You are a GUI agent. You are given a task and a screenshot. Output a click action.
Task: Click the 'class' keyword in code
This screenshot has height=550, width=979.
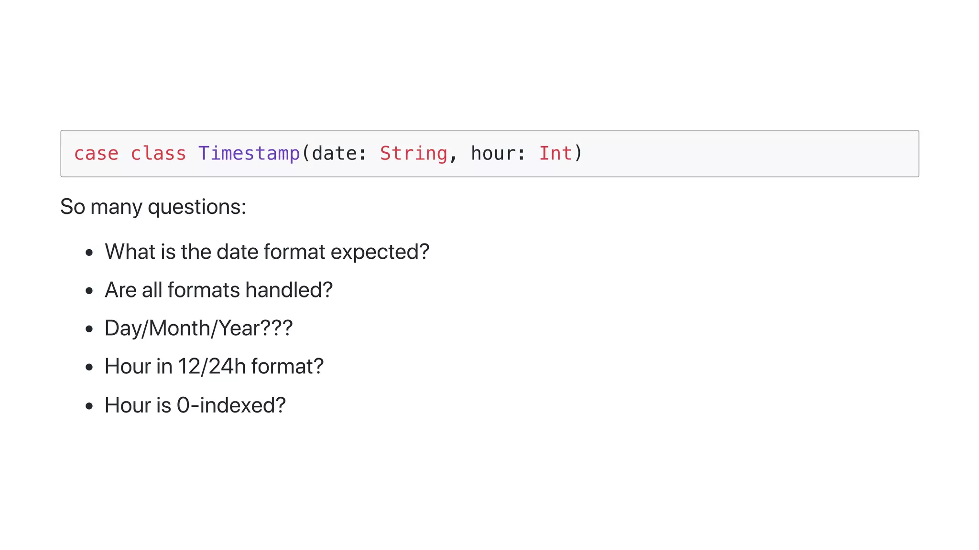point(158,154)
